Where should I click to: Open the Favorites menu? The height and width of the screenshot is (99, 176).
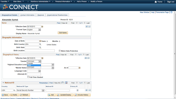tap(5, 2)
